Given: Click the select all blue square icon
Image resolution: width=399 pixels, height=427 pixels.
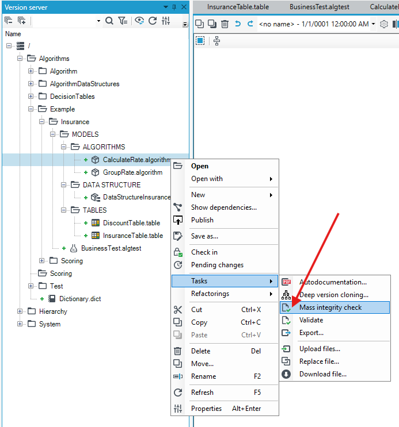Looking at the screenshot, I should tap(200, 41).
